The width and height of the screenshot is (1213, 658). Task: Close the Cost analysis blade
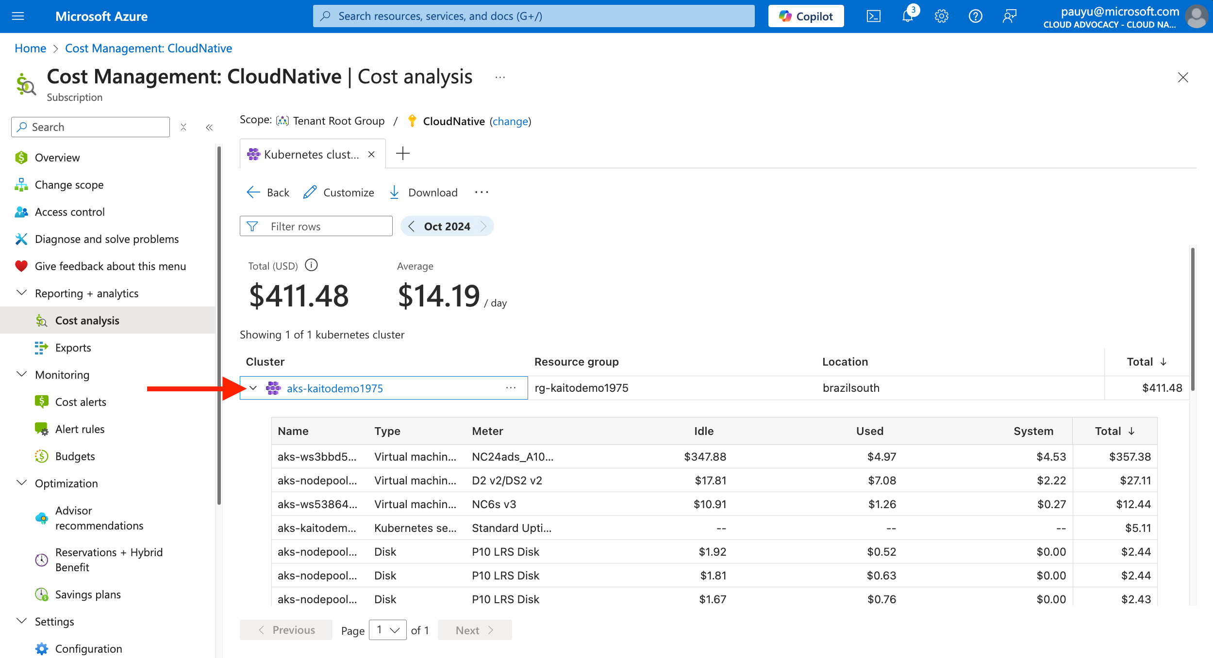1183,77
